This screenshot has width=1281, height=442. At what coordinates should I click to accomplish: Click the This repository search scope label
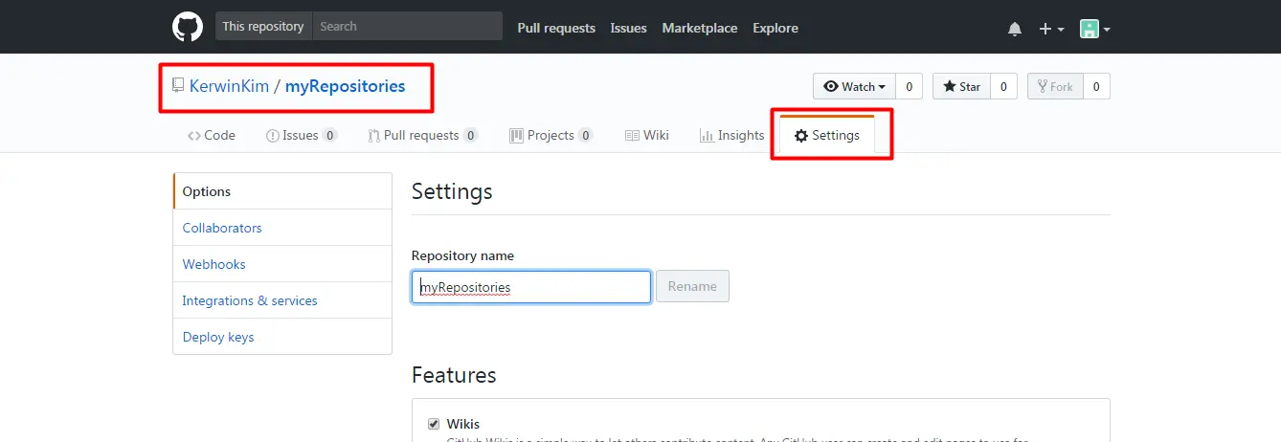(263, 26)
